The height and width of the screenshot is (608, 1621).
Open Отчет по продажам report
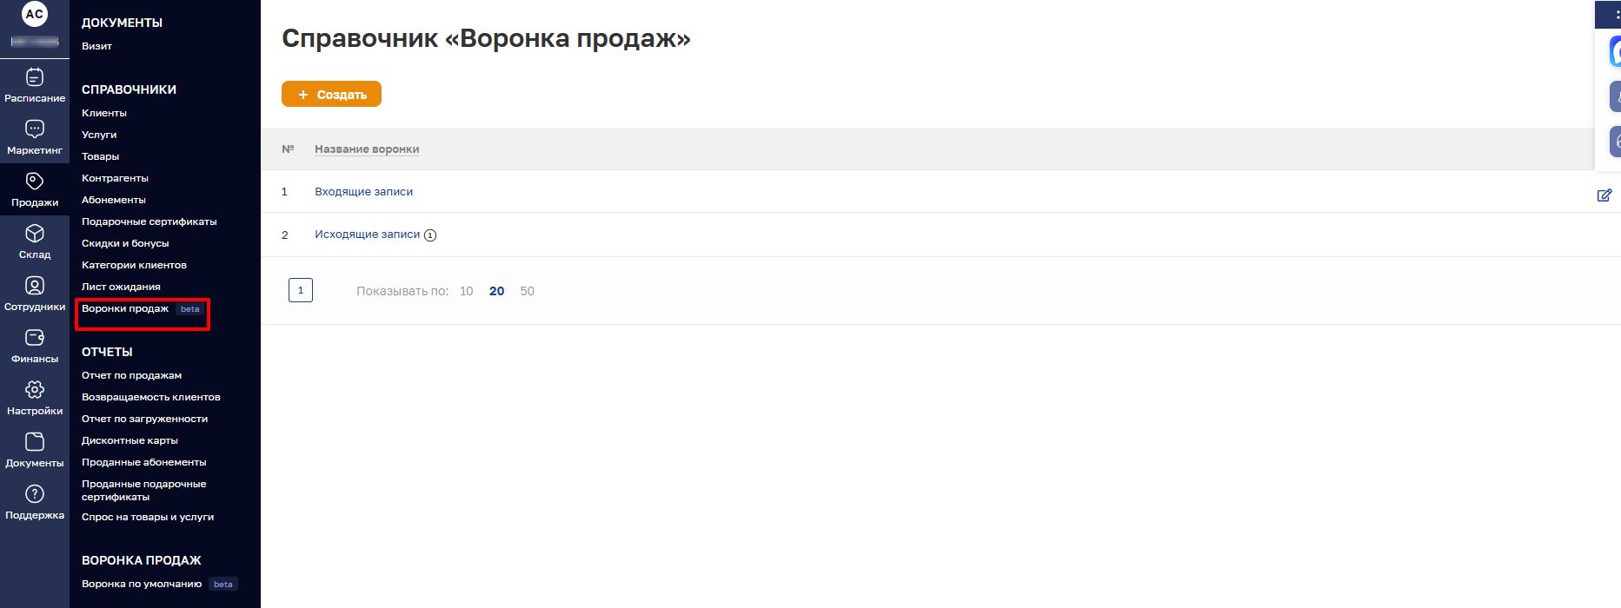click(x=131, y=375)
